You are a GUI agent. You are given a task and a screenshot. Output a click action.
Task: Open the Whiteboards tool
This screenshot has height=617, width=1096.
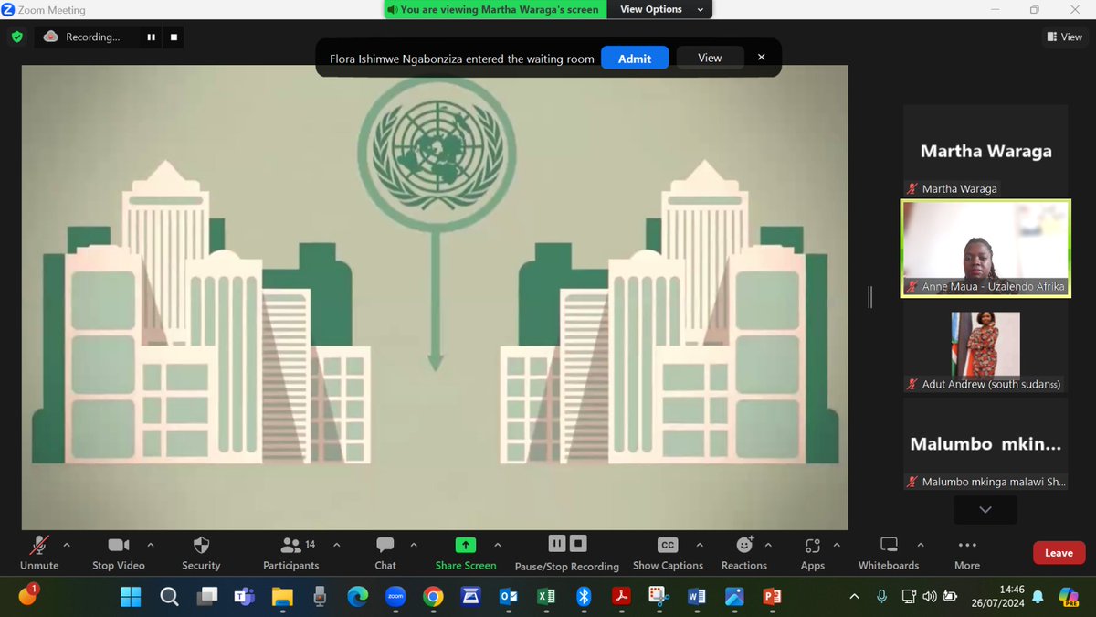889,553
